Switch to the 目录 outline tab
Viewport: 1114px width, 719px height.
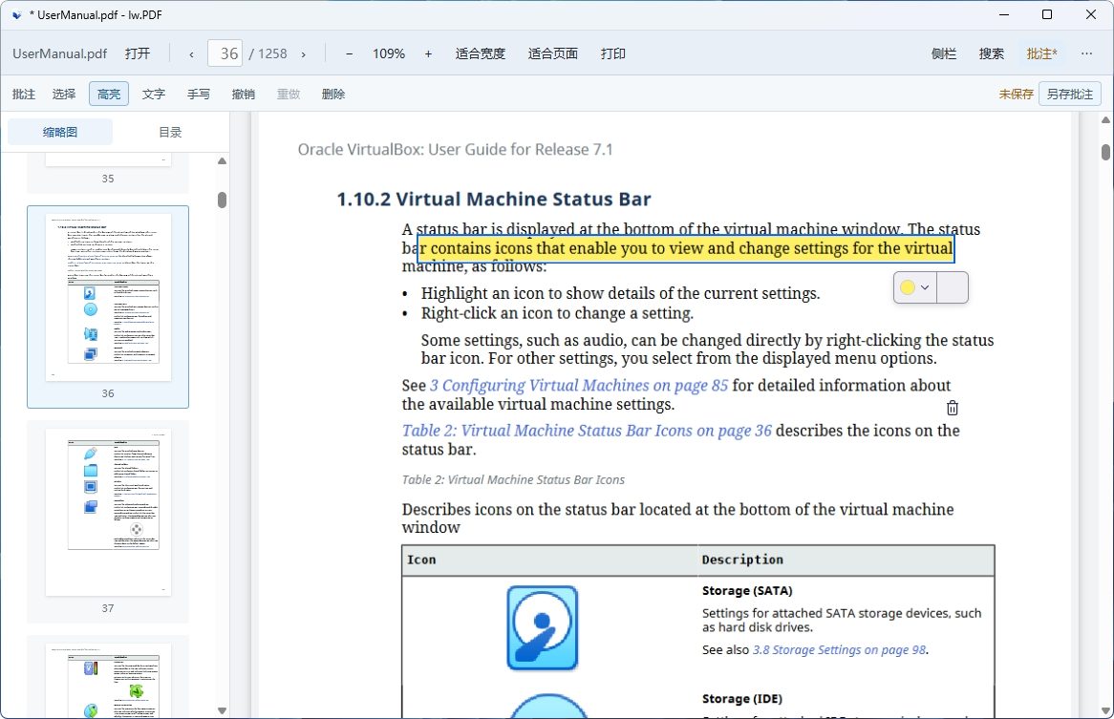[170, 132]
